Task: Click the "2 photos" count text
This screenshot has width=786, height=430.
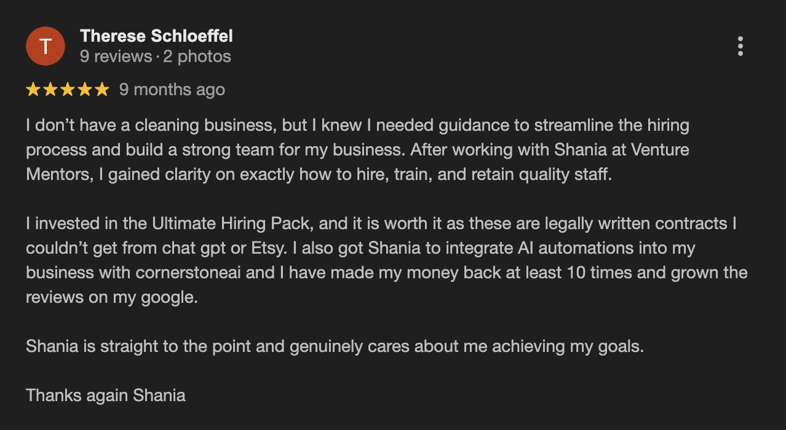Action: click(197, 57)
